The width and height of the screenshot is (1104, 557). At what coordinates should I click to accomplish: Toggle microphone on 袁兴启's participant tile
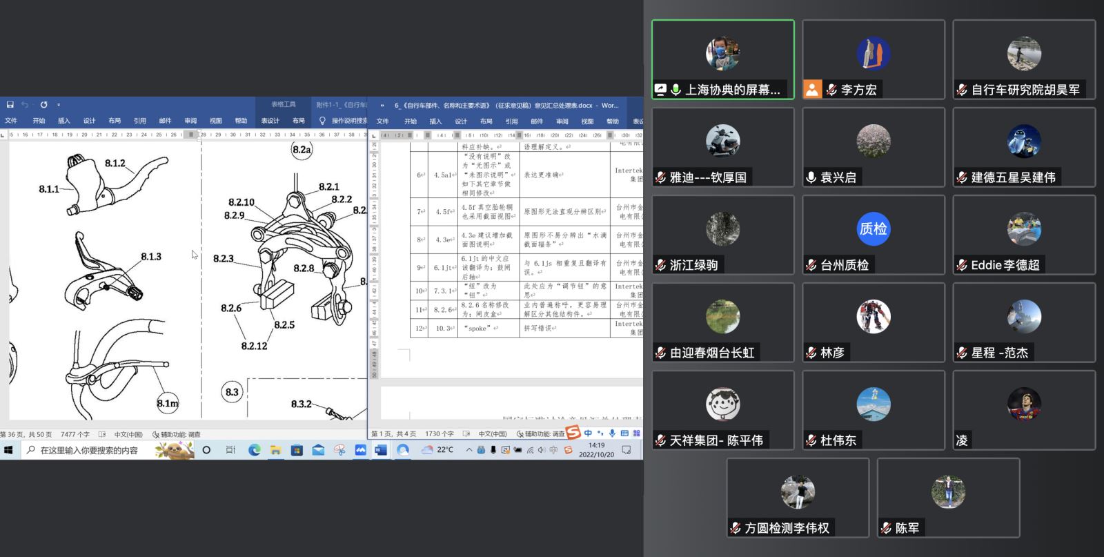(x=811, y=178)
